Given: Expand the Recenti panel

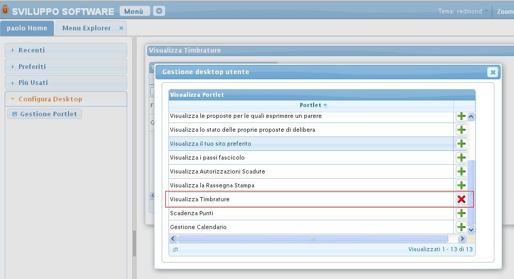Looking at the screenshot, I should (32, 50).
